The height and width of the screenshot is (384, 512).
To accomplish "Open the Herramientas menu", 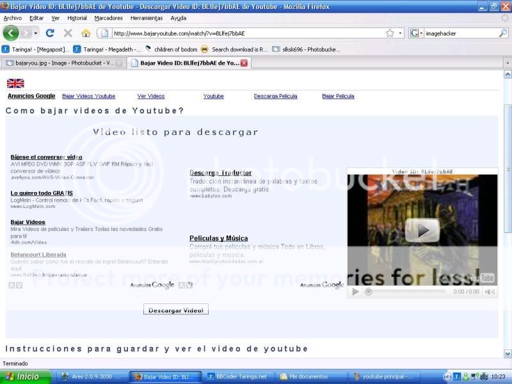I will pos(147,19).
